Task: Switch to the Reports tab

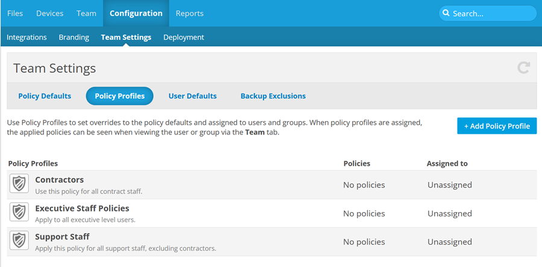Action: click(189, 13)
